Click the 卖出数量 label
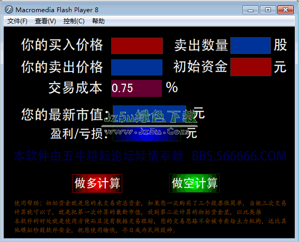This screenshot has width=299, height=242. point(201,45)
